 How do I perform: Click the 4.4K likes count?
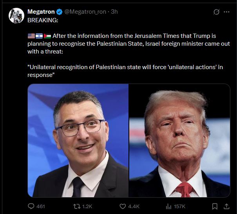pyautogui.click(x=134, y=206)
